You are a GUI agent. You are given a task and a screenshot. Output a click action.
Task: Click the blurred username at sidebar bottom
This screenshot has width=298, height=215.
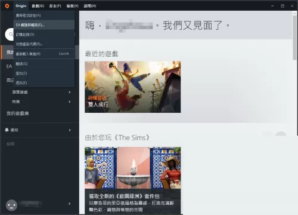31,204
